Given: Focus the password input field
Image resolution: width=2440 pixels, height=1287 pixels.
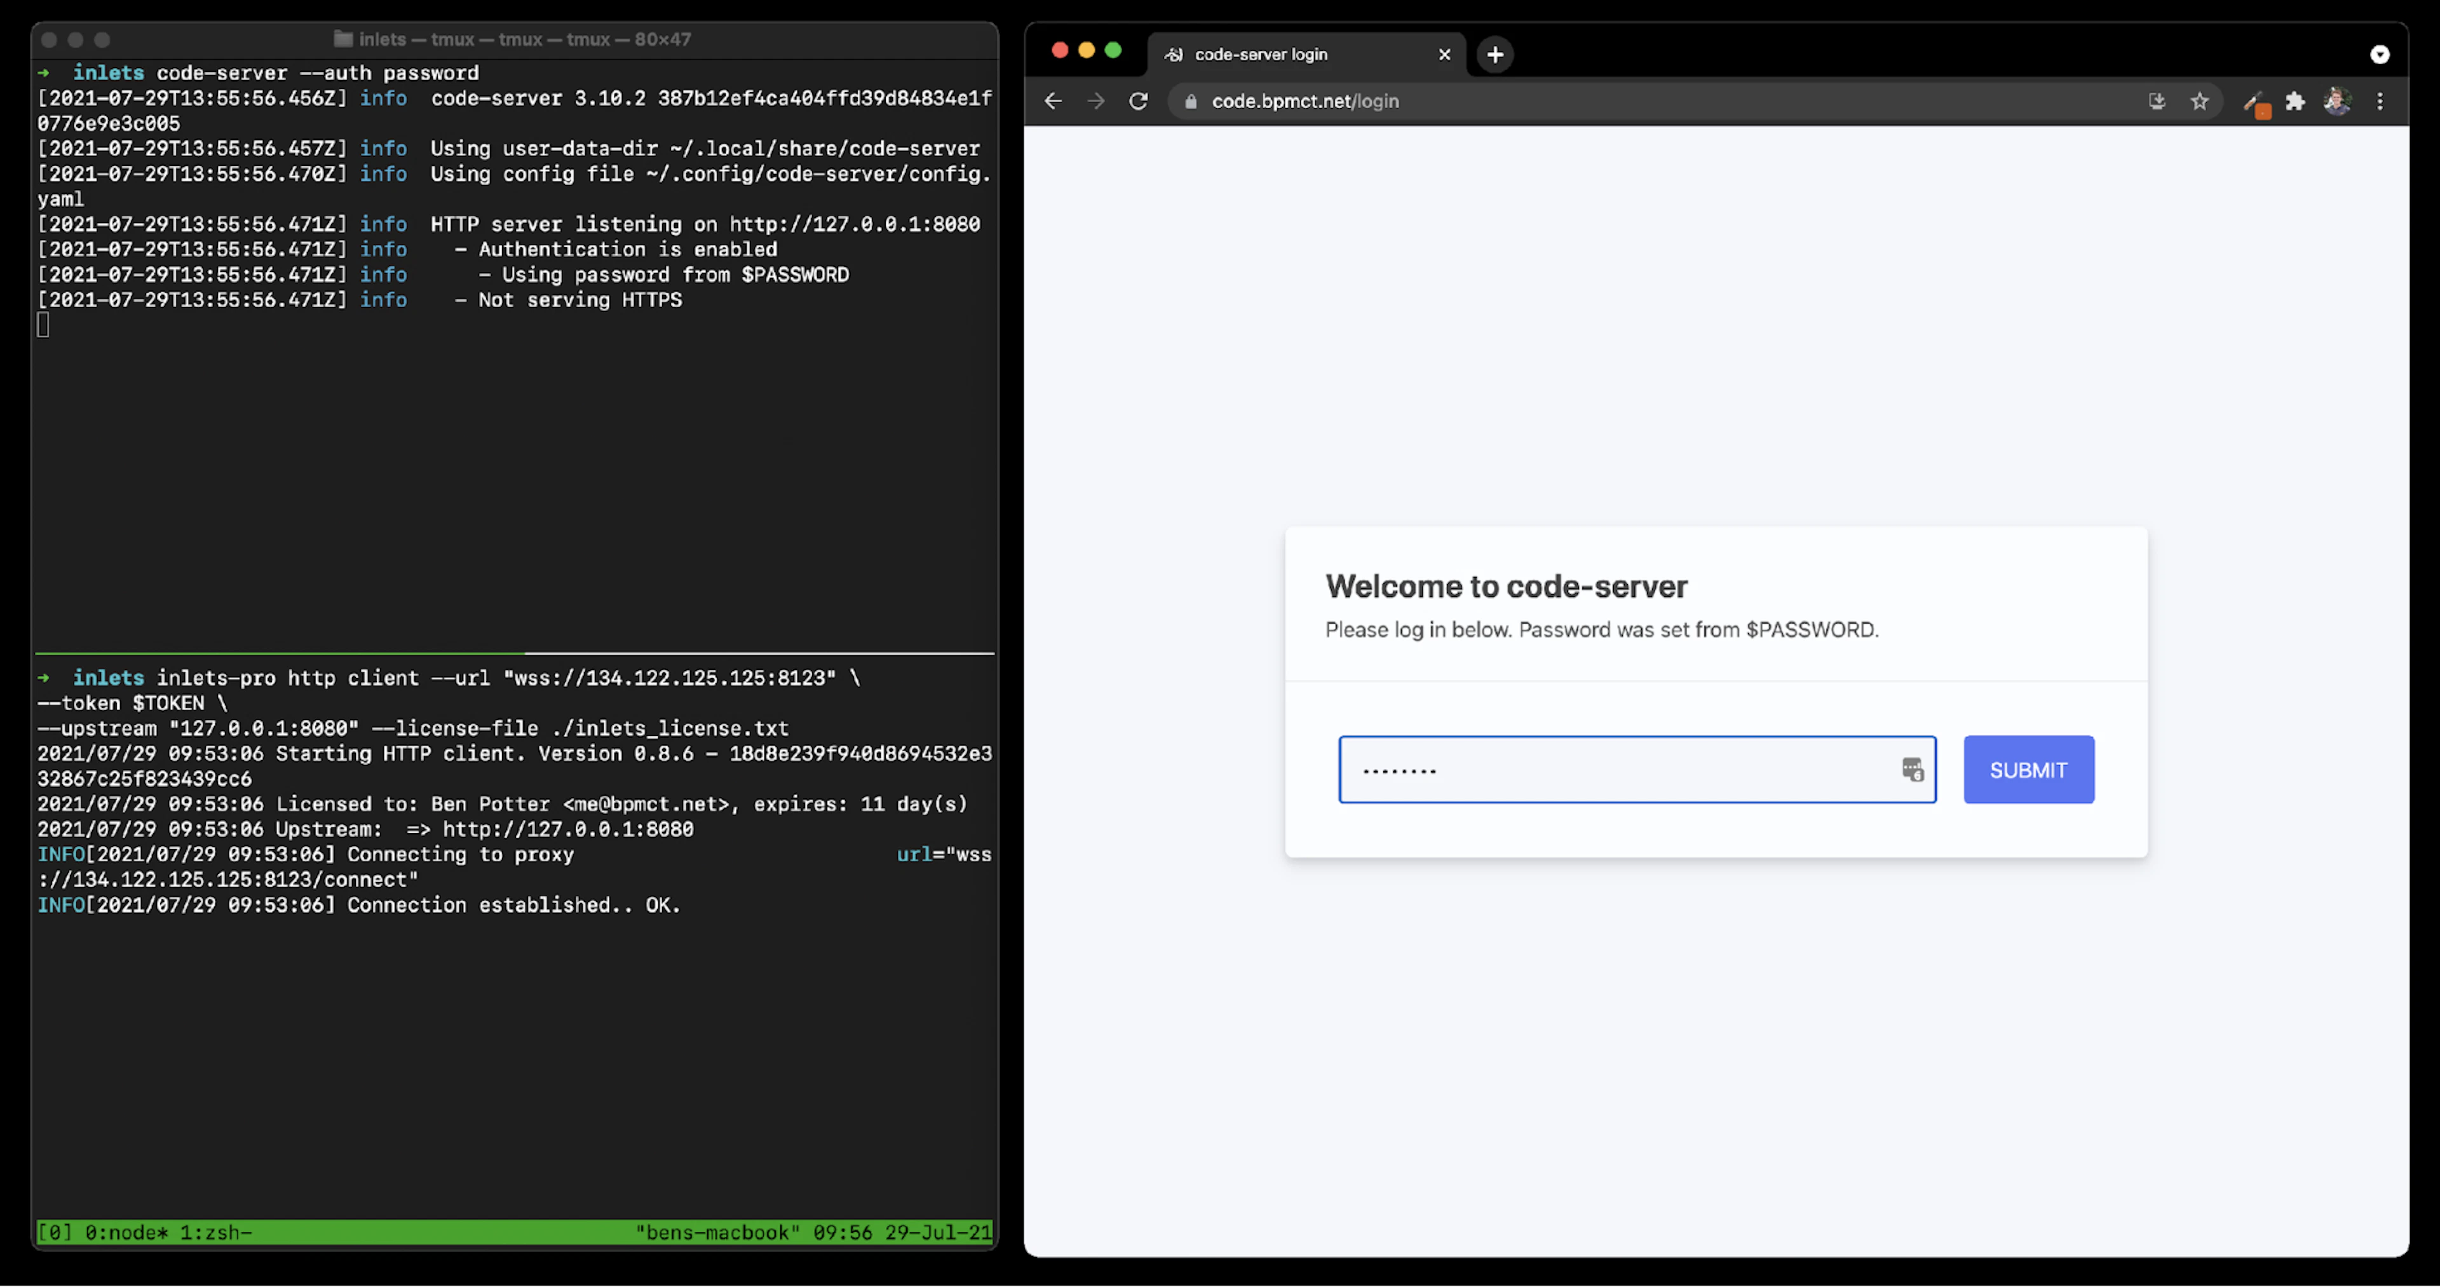Looking at the screenshot, I should click(1637, 770).
